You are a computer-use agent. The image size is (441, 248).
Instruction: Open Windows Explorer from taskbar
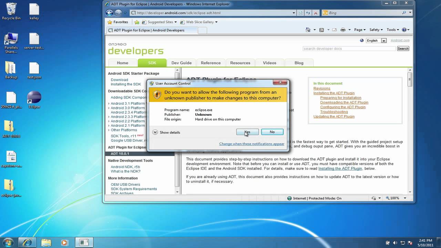[46, 242]
